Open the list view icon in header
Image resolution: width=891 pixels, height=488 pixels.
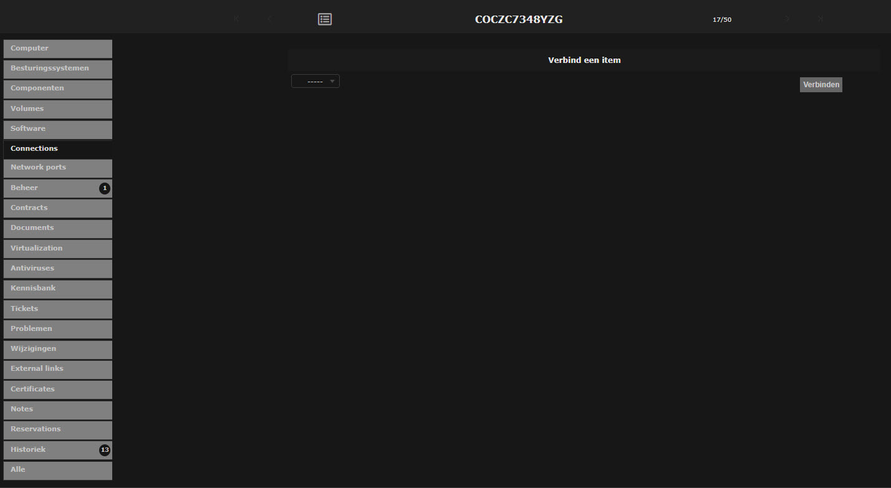325,19
